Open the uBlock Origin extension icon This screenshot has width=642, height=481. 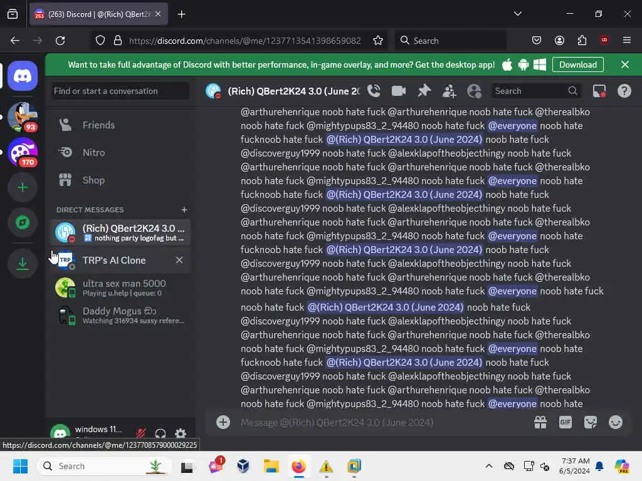click(x=604, y=41)
